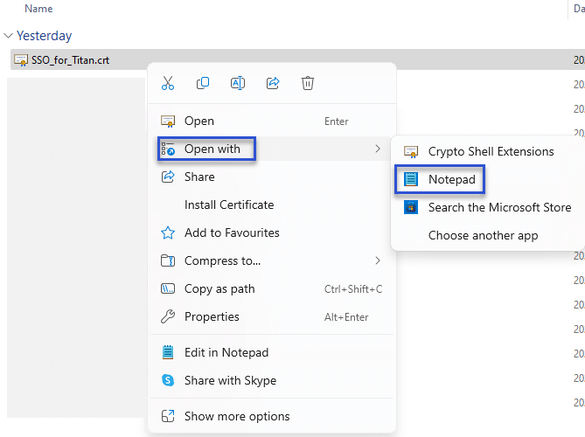Click the Copy icon in context menu
Image resolution: width=585 pixels, height=437 pixels.
pyautogui.click(x=203, y=83)
